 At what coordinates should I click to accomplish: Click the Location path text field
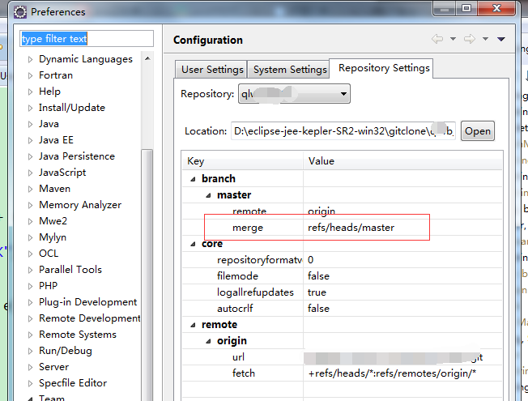(x=343, y=131)
